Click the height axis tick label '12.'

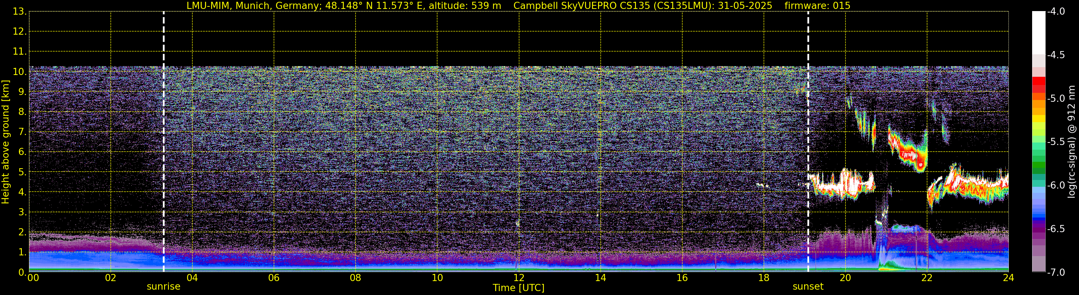(20, 31)
